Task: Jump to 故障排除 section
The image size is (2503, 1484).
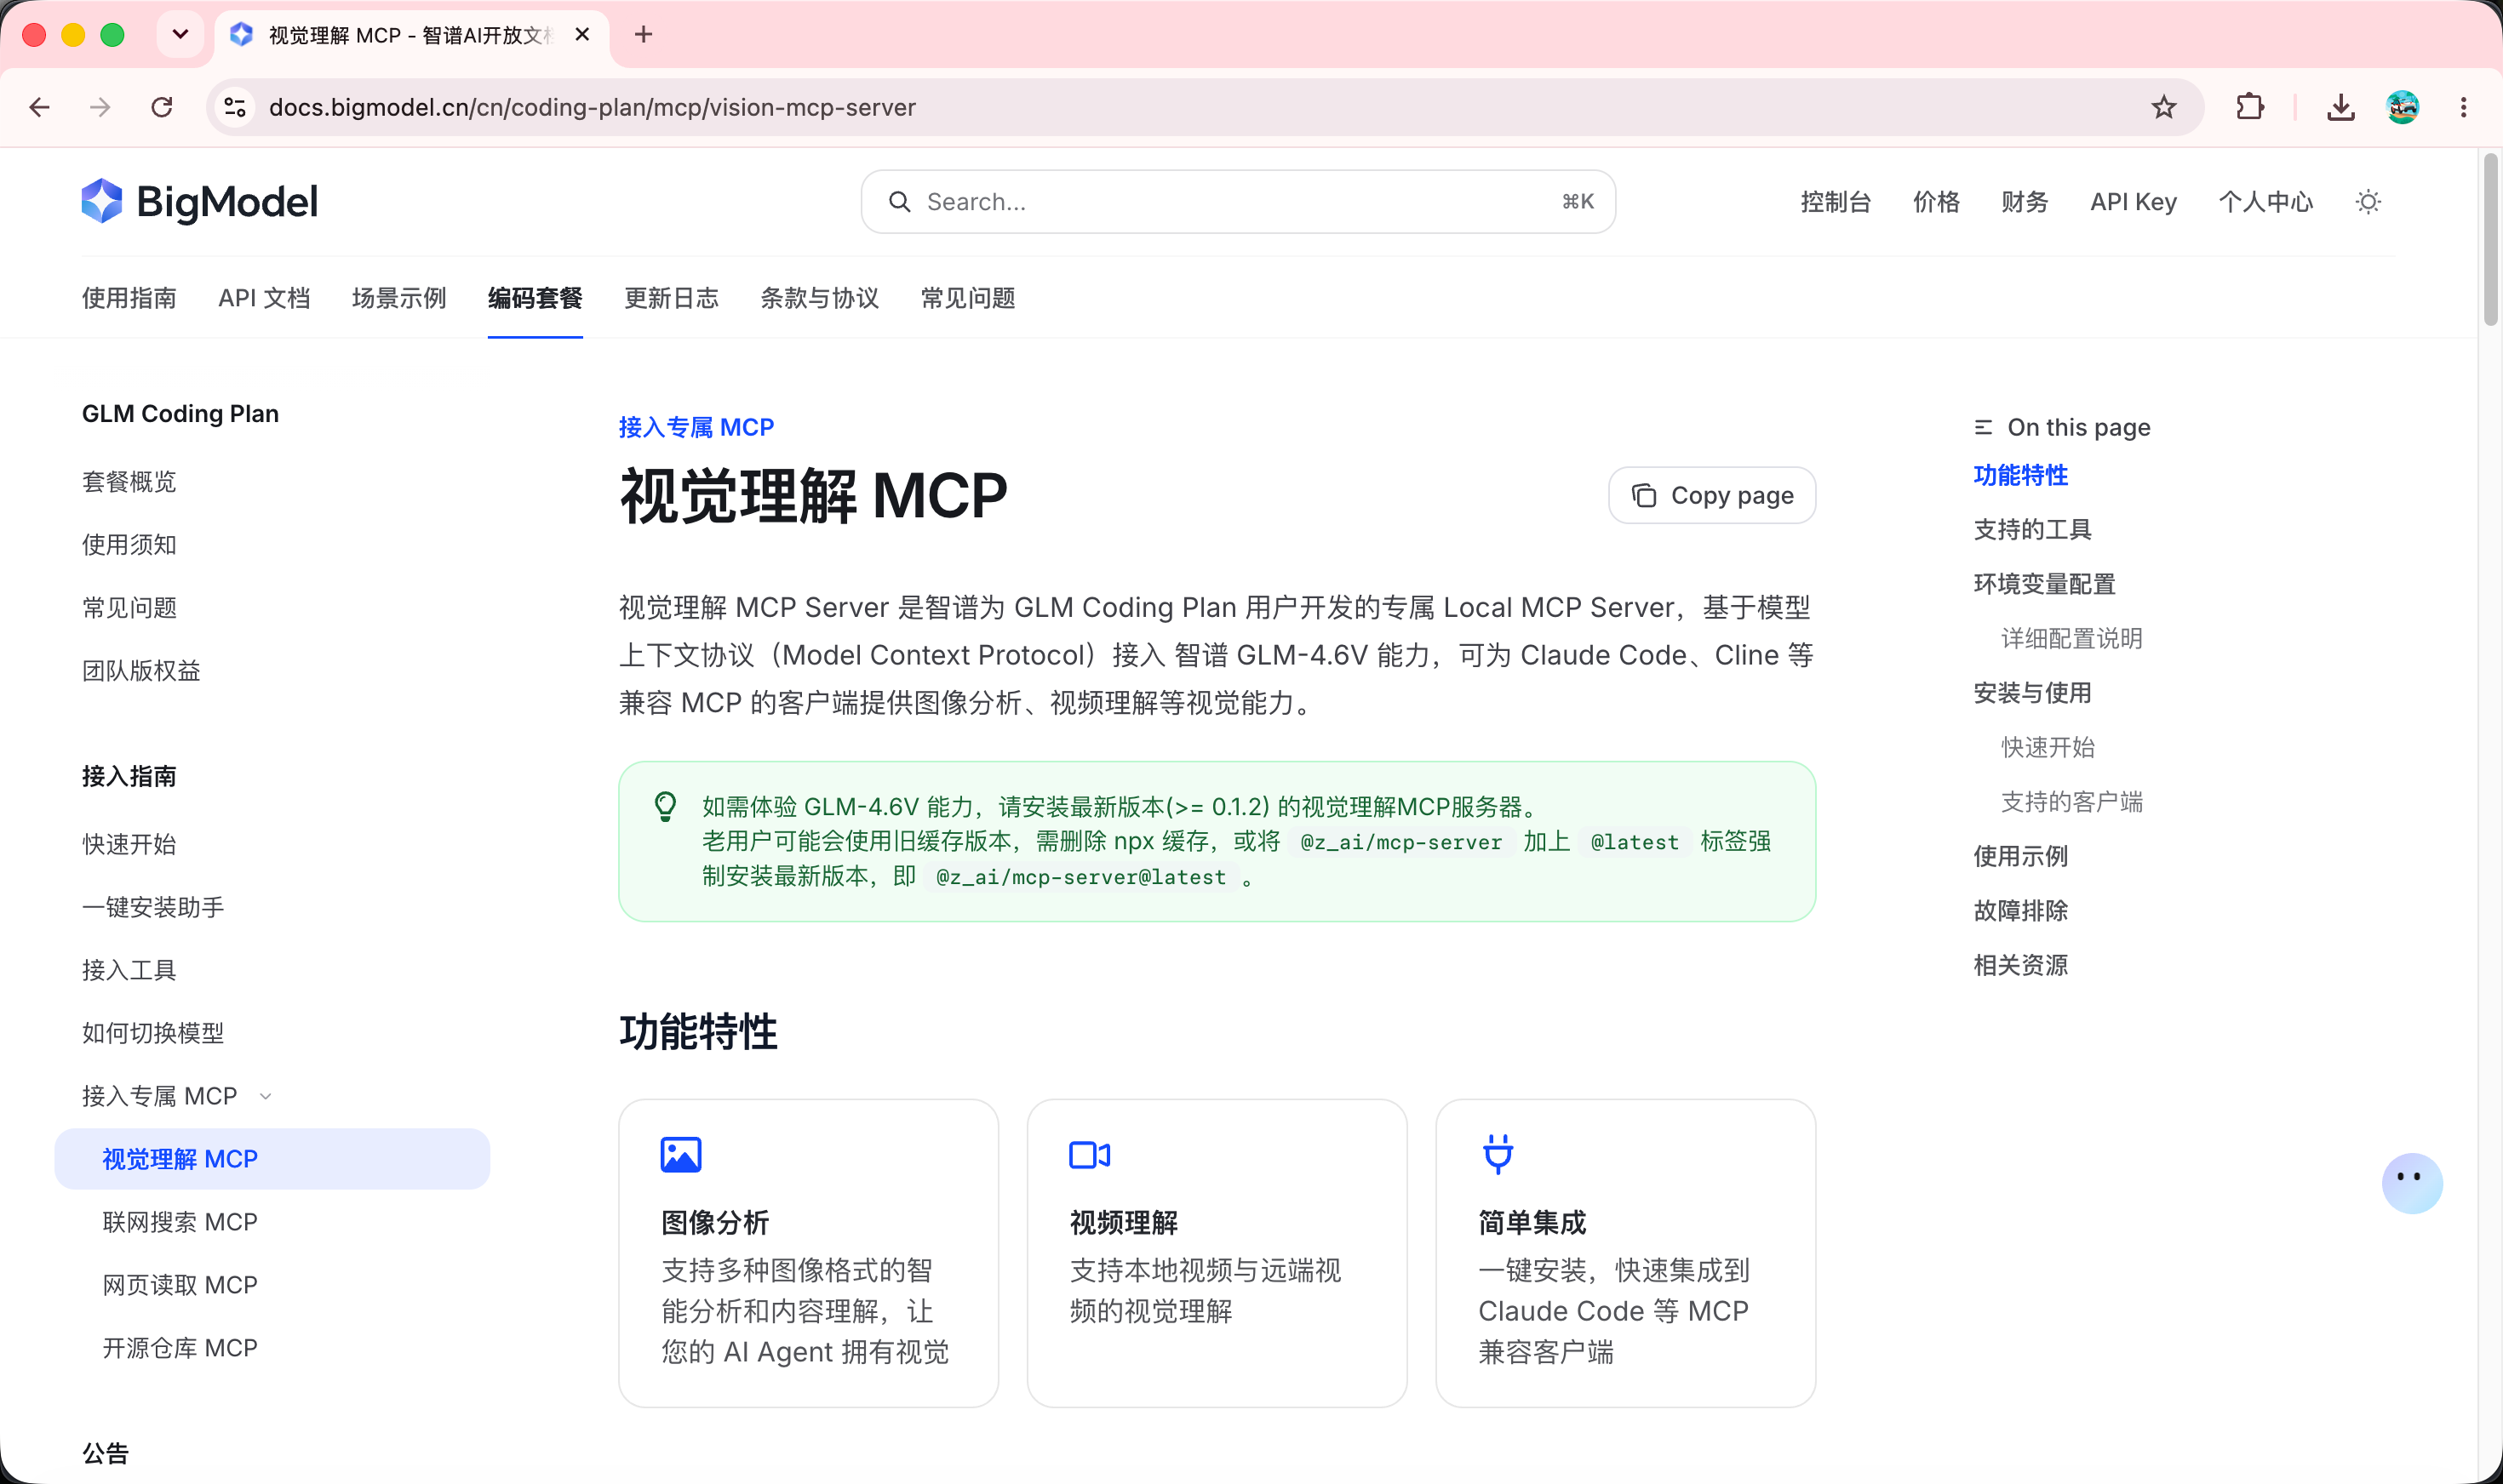Action: click(2021, 911)
